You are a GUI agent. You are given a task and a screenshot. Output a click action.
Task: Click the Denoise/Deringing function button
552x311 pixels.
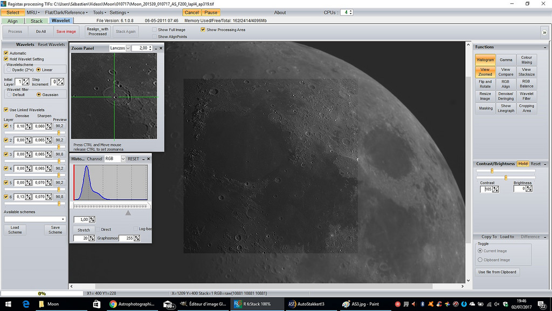pyautogui.click(x=506, y=96)
